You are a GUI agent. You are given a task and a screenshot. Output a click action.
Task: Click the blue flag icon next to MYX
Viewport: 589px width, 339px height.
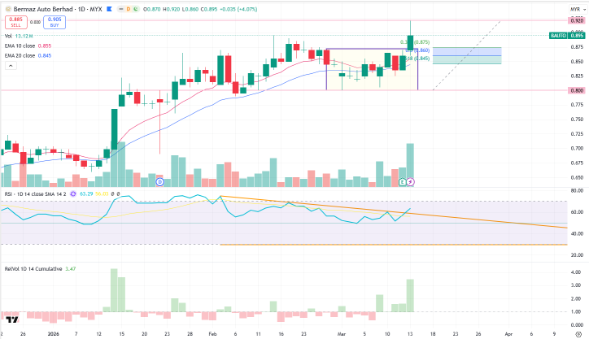tap(109, 9)
